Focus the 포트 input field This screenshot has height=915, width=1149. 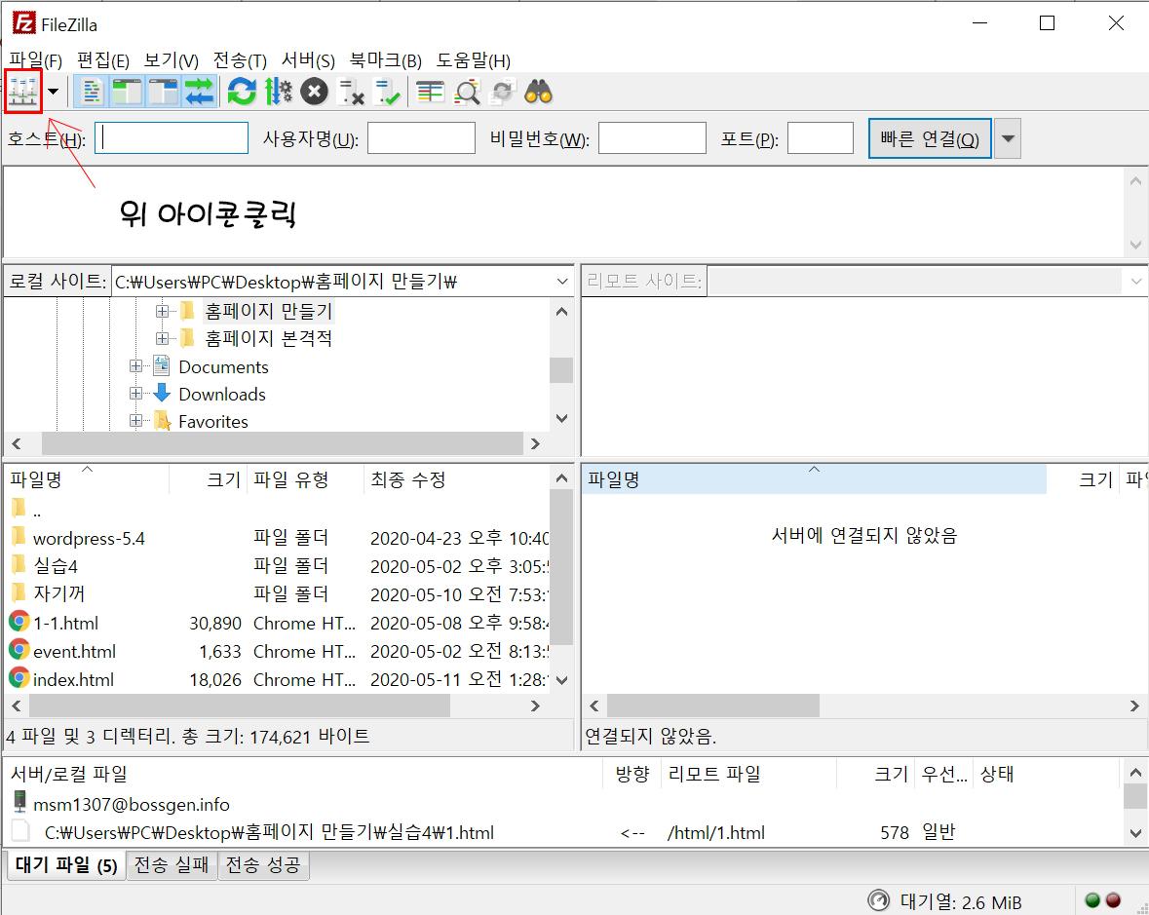pos(820,137)
